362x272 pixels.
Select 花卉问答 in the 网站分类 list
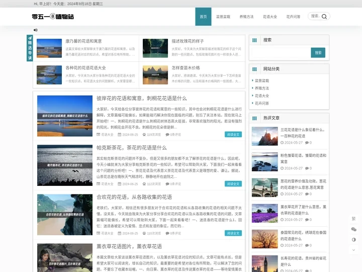click(x=262, y=103)
